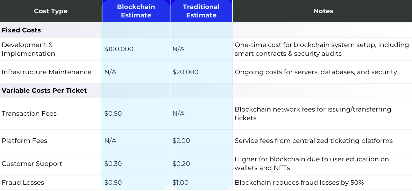Click the $100,000 blockchain development cost

tap(119, 49)
